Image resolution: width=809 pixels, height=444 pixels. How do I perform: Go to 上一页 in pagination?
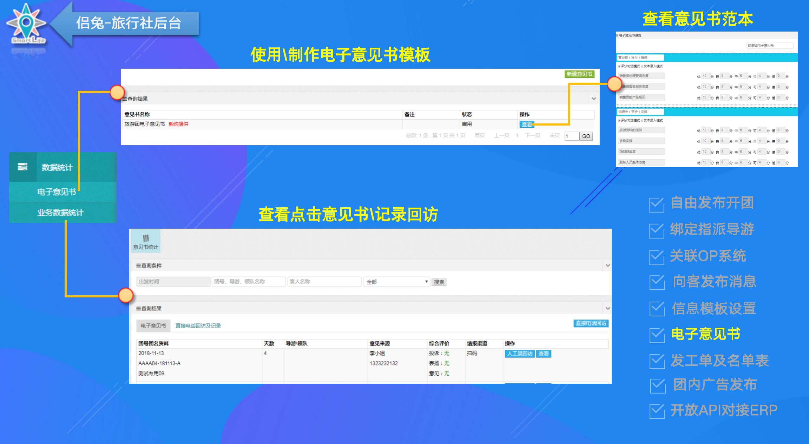pos(502,135)
